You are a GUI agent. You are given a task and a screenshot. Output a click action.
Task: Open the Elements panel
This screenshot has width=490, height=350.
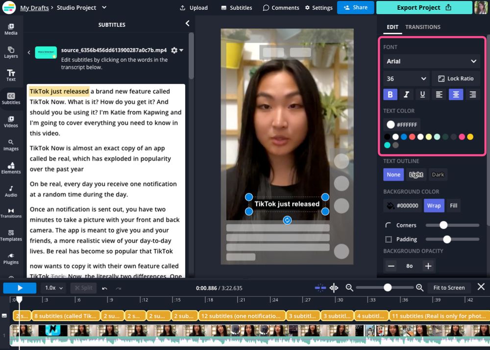pyautogui.click(x=11, y=168)
